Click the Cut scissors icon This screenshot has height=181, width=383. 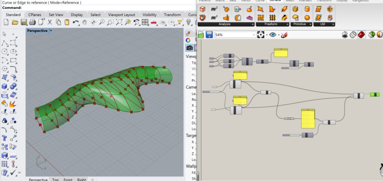pyautogui.click(x=49, y=22)
